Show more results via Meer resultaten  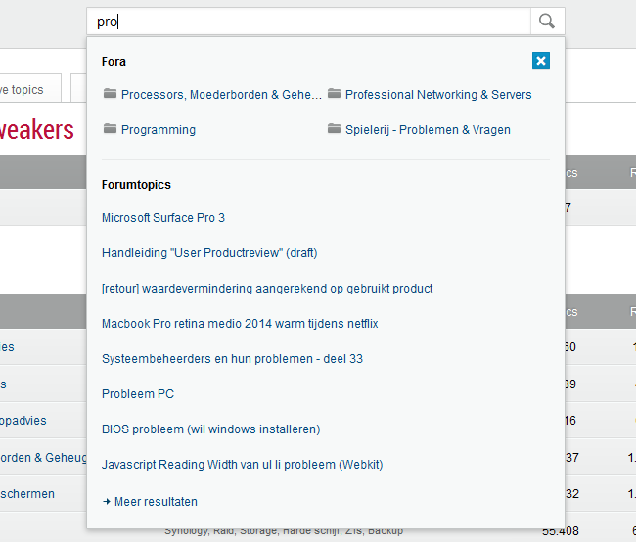[156, 502]
